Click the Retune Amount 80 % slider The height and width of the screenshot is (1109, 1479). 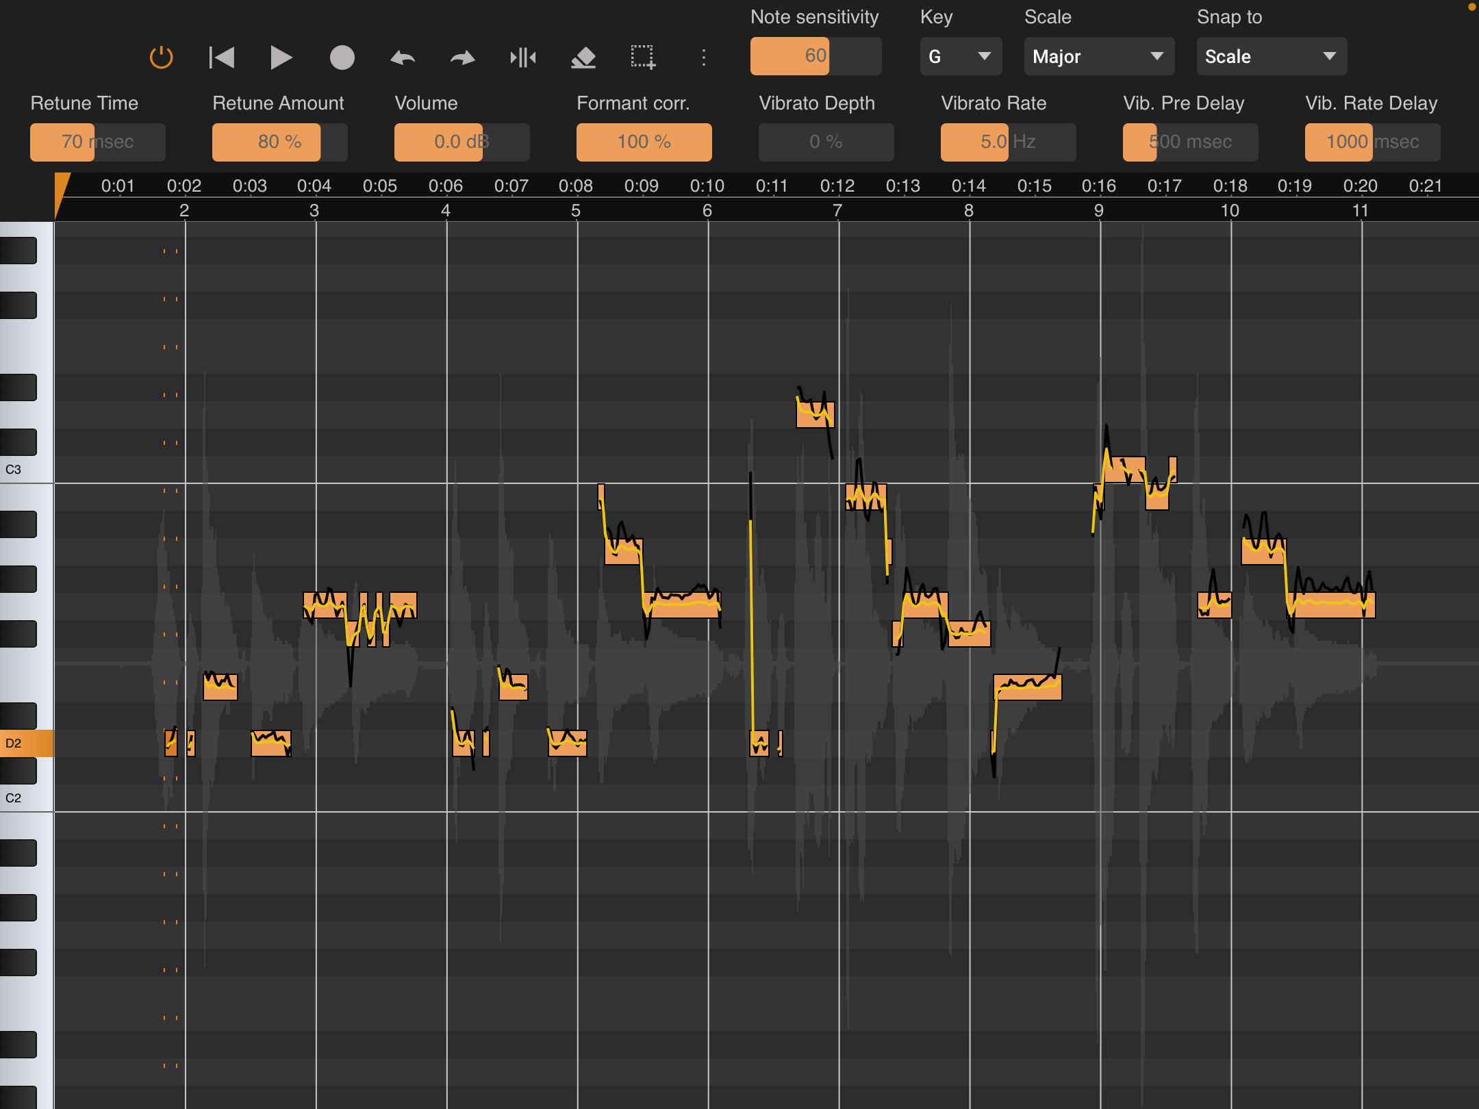[x=279, y=142]
